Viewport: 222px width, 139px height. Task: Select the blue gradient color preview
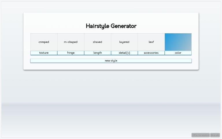tap(178, 42)
